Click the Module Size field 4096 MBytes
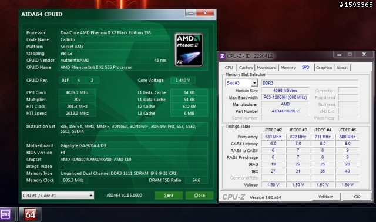Viewport: 376px width, 222px height. [285, 90]
